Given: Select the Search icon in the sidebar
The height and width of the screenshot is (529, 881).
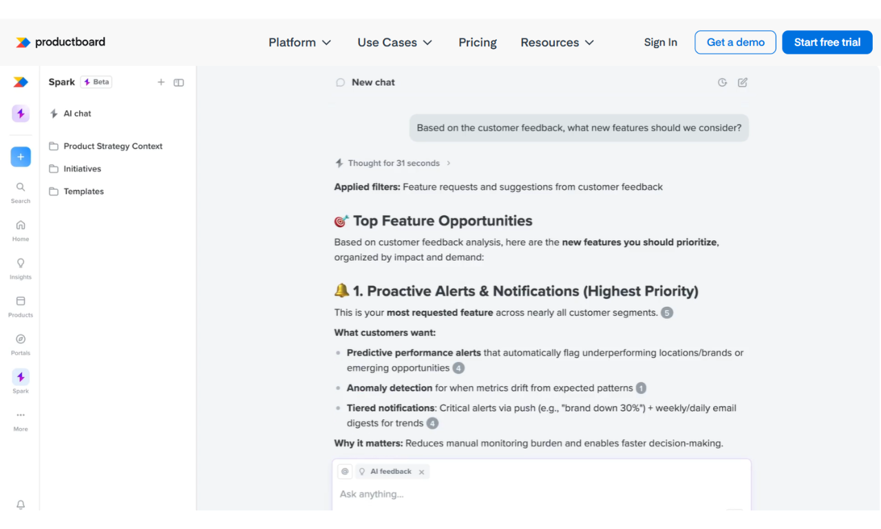Looking at the screenshot, I should click(x=20, y=186).
